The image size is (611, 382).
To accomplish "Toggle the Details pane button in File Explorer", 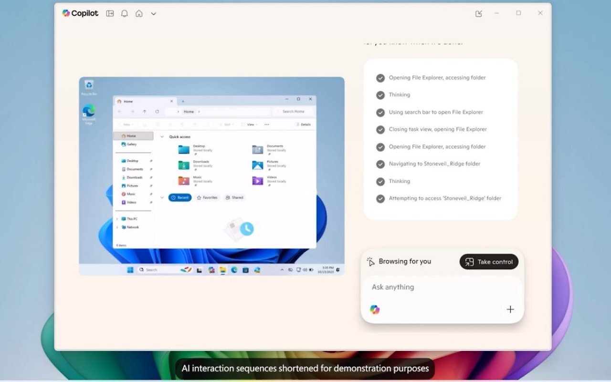I will (303, 124).
